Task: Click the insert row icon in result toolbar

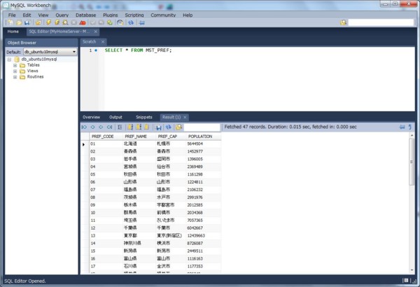Action: click(x=139, y=127)
